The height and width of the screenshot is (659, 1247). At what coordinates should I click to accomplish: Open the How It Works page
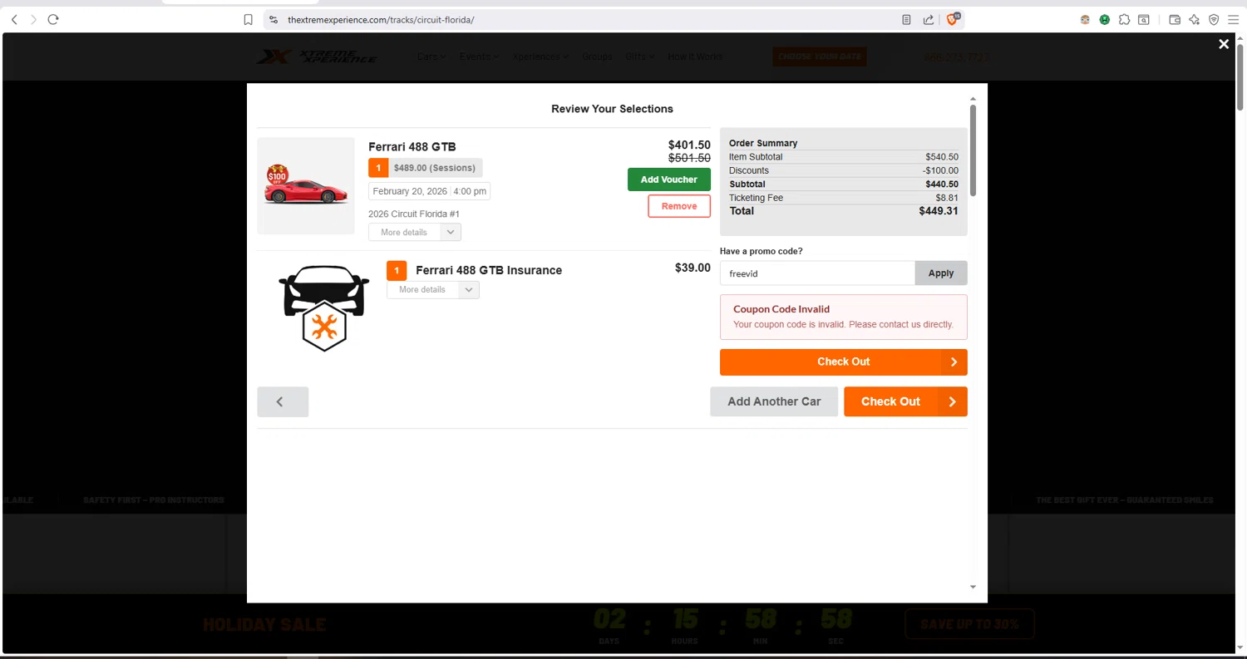(x=695, y=57)
